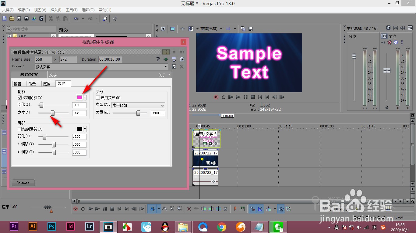
Task: Click the black shadow color swatch
Action: 79,129
